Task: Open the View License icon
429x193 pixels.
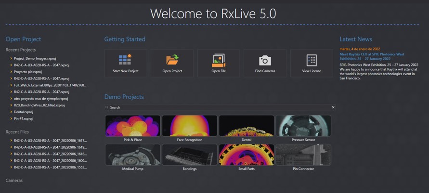Action: coord(312,60)
